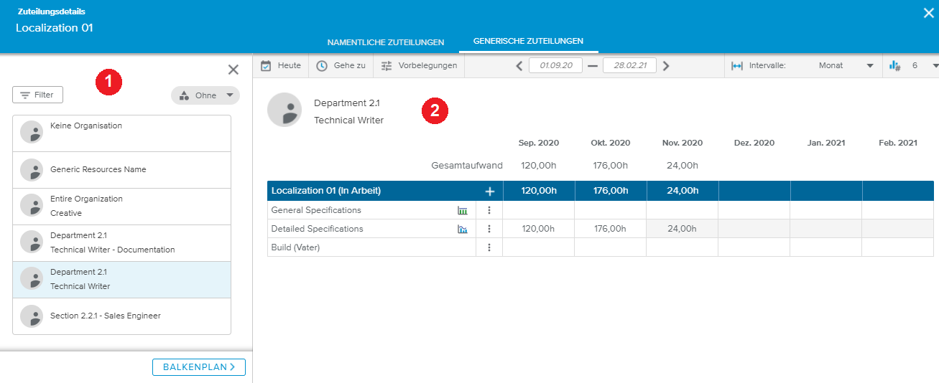Open three-dot menu for Detailed Specifications

click(489, 229)
